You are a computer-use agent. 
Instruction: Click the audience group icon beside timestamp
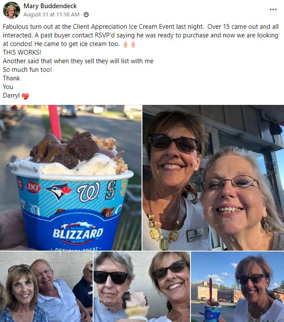click(x=86, y=15)
